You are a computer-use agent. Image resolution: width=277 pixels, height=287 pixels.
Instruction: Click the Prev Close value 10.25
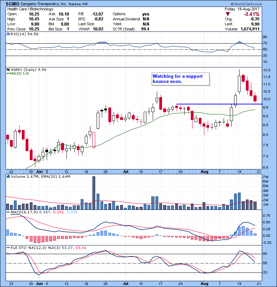point(34,29)
